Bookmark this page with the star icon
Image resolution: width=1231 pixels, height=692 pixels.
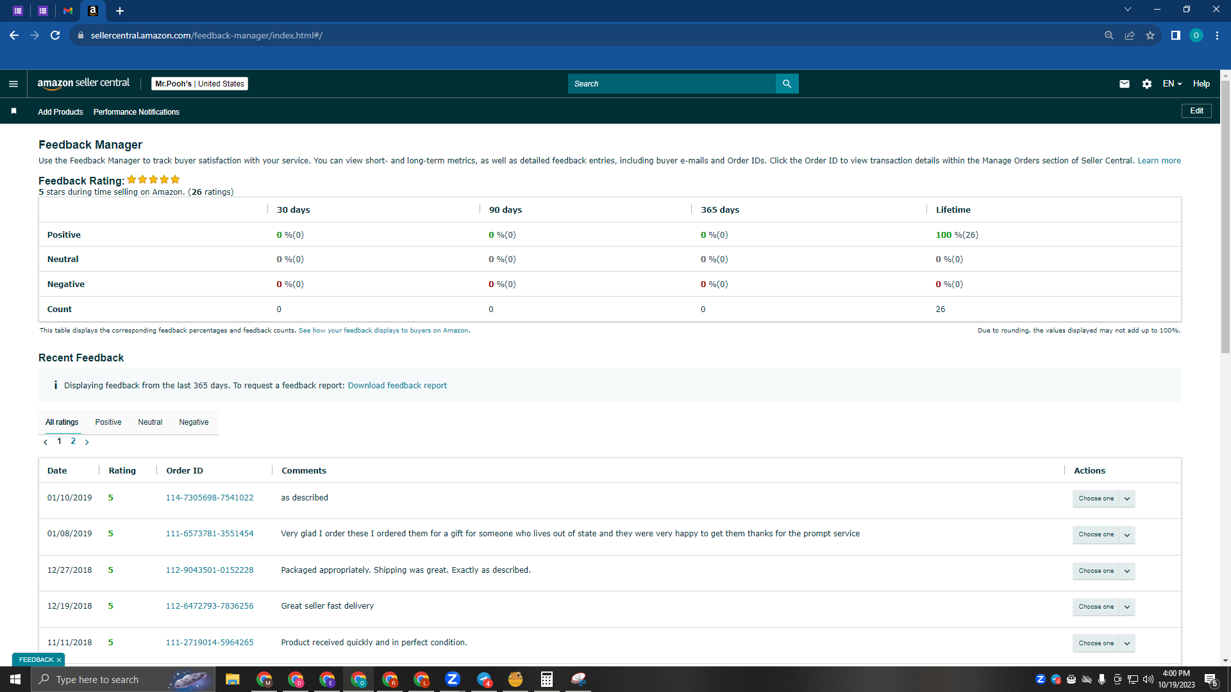pos(1150,35)
